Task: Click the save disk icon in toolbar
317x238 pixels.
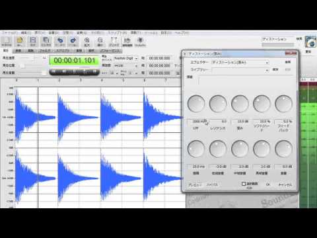Action: [33, 41]
